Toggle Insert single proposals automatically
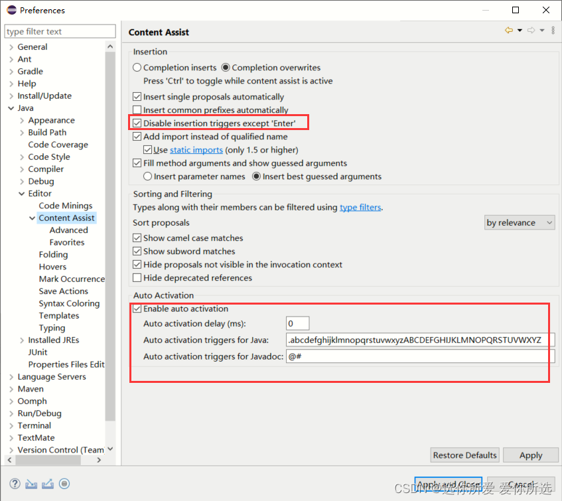The width and height of the screenshot is (562, 501). (x=137, y=97)
